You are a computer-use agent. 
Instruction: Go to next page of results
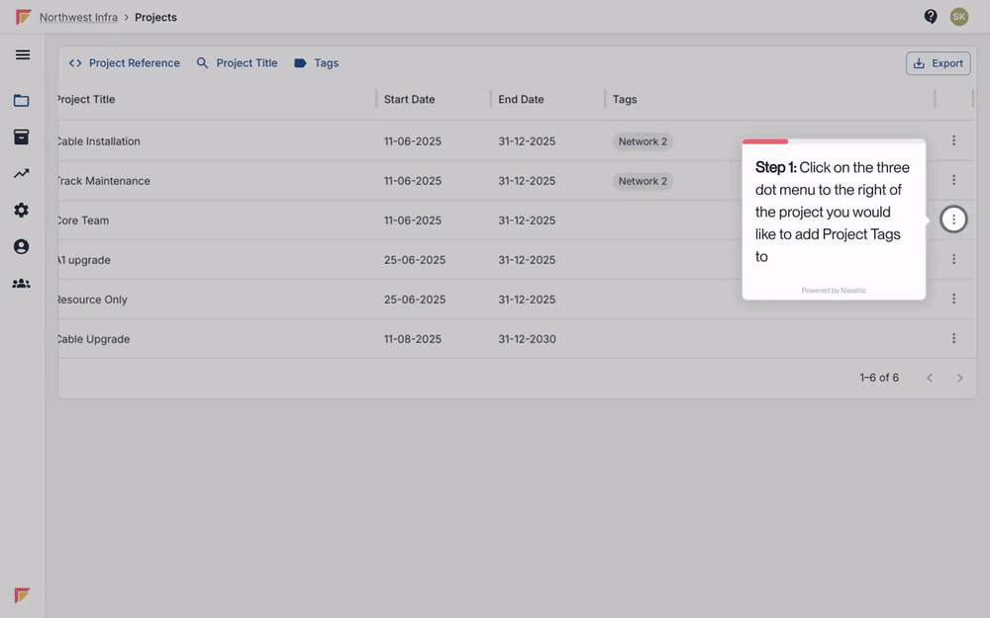click(x=959, y=378)
